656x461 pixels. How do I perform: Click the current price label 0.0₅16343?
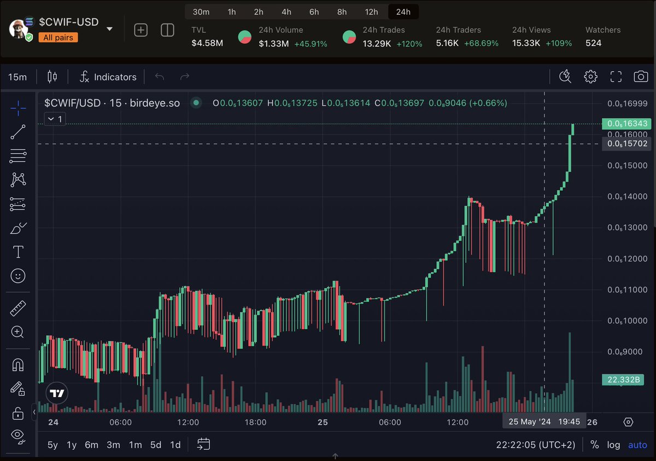[x=626, y=124]
